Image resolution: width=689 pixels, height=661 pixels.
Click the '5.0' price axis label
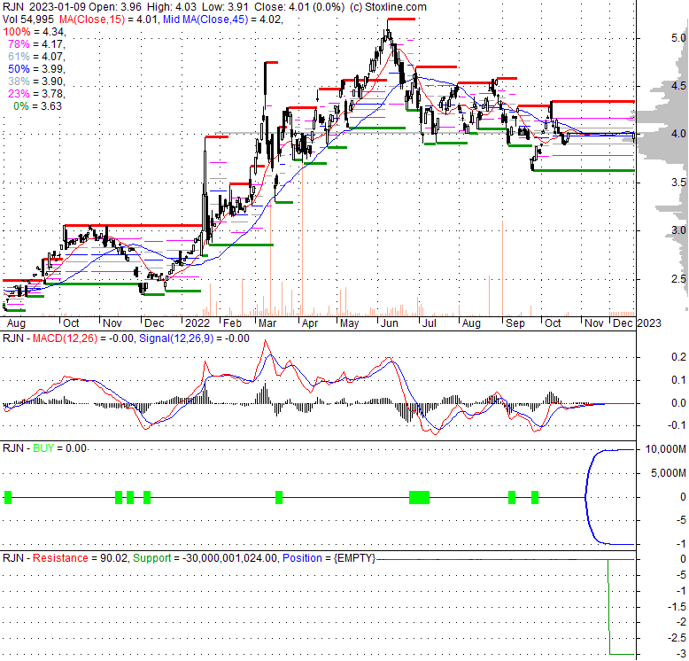(x=678, y=38)
